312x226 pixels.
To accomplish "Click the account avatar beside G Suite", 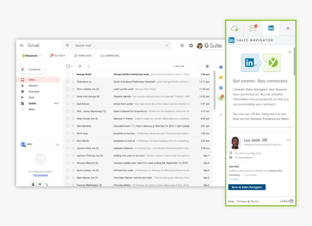I will 200,46.
